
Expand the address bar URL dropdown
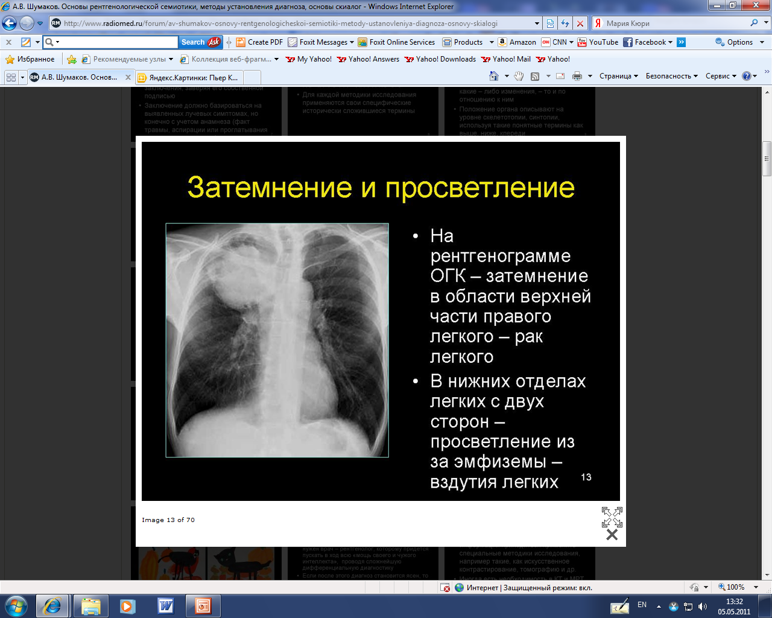[537, 24]
